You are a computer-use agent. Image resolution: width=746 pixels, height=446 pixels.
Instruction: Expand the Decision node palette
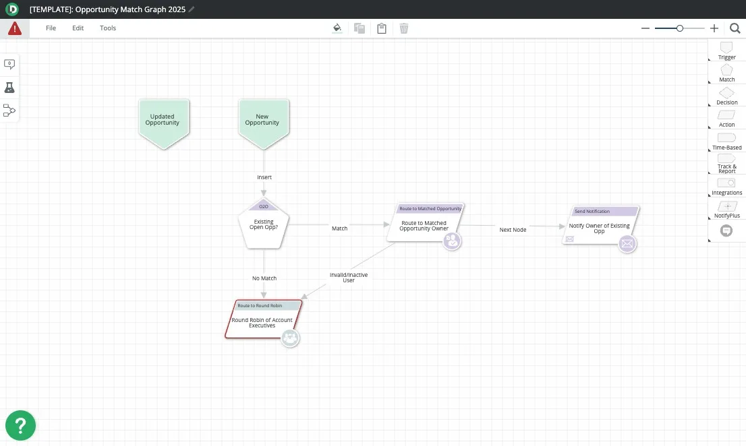(726, 96)
